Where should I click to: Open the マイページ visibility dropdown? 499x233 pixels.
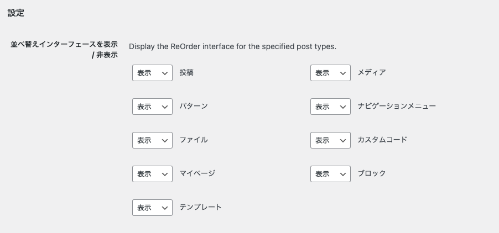152,174
